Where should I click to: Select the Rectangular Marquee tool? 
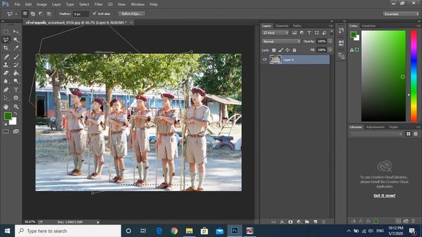click(x=6, y=32)
